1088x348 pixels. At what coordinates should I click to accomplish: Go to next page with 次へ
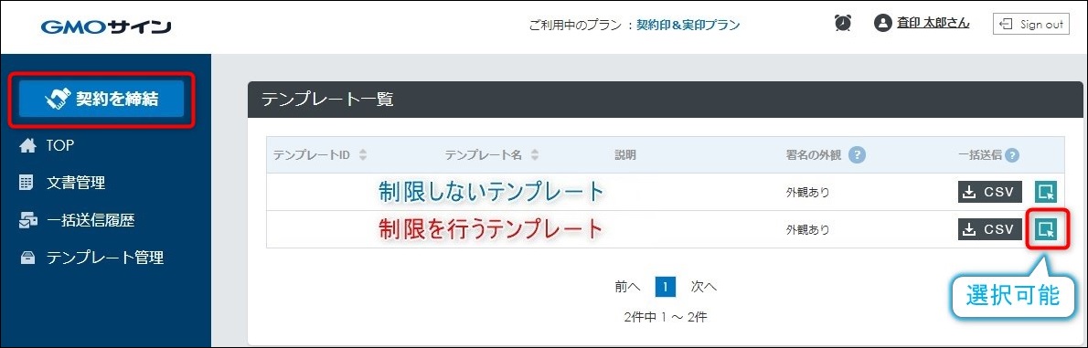pyautogui.click(x=704, y=286)
